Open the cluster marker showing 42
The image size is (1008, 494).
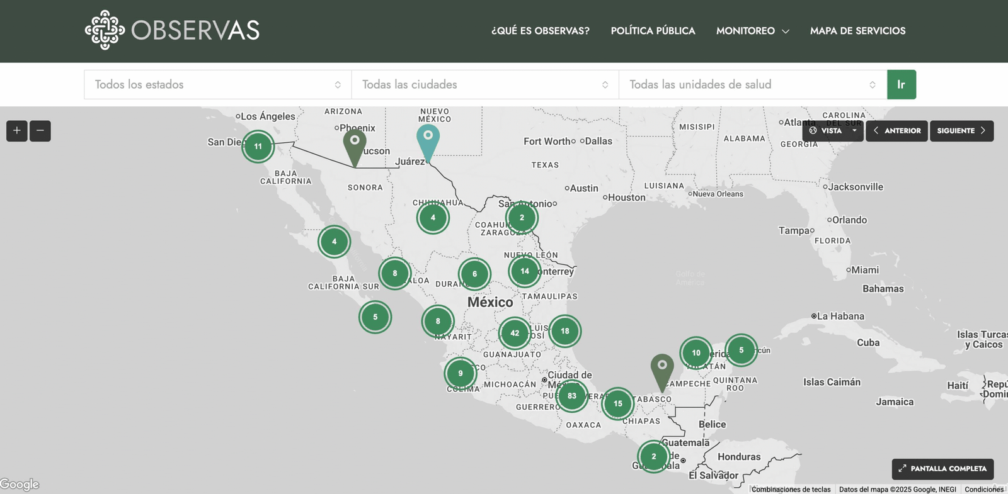click(515, 333)
